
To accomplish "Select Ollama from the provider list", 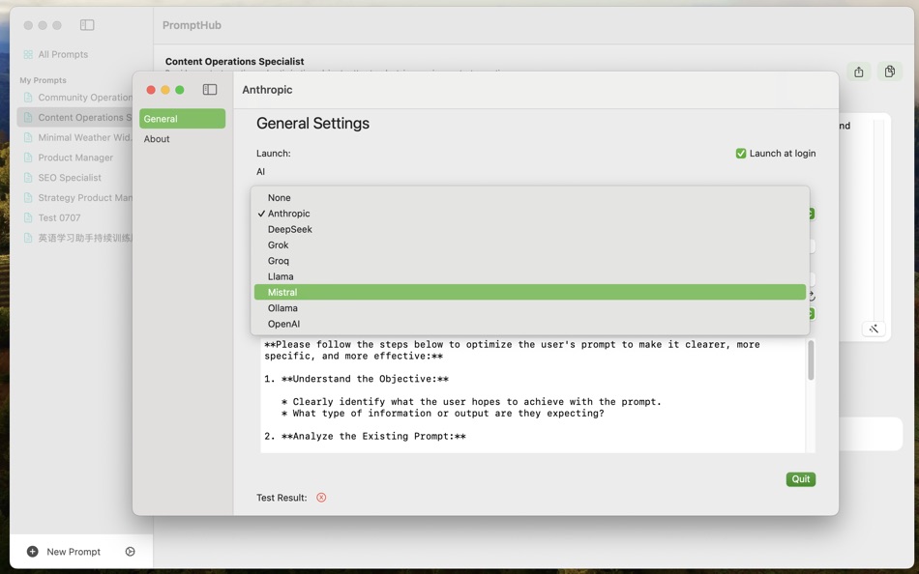I will (530, 308).
